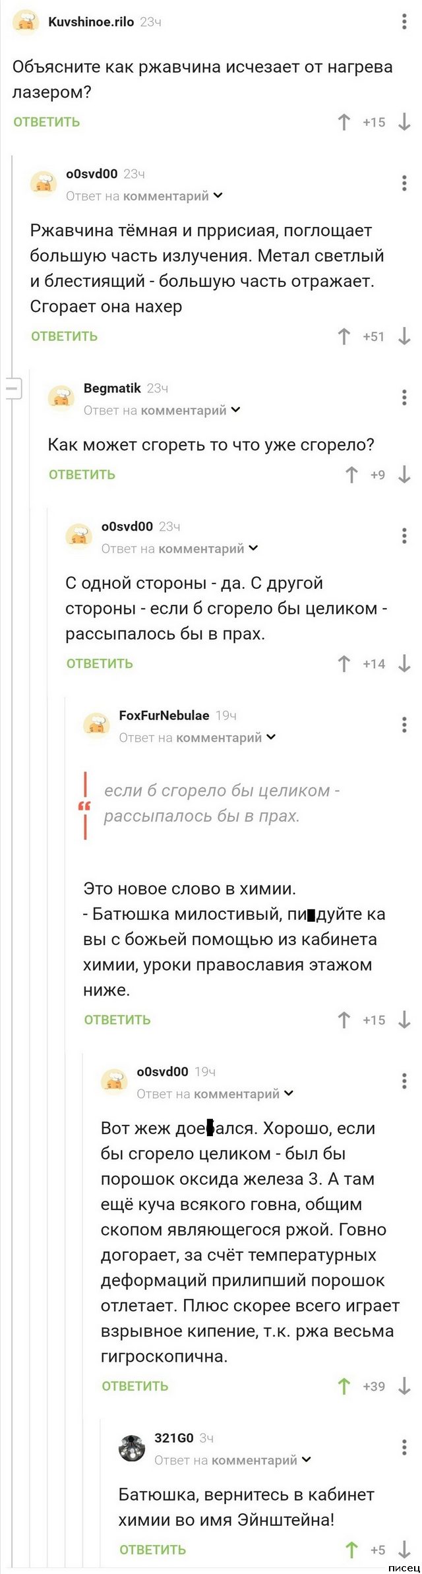Downvote FoxFurNebulae's comment rated +15
The image size is (422, 1574).
(x=404, y=1020)
